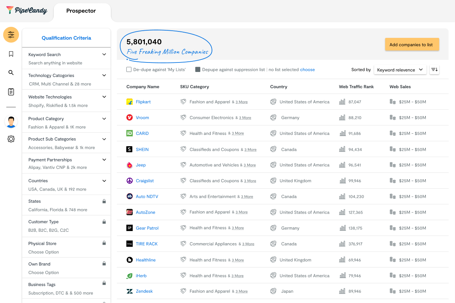Image resolution: width=455 pixels, height=303 pixels.
Task: Click the Web Traffic Rank column header
Action: pyautogui.click(x=356, y=87)
